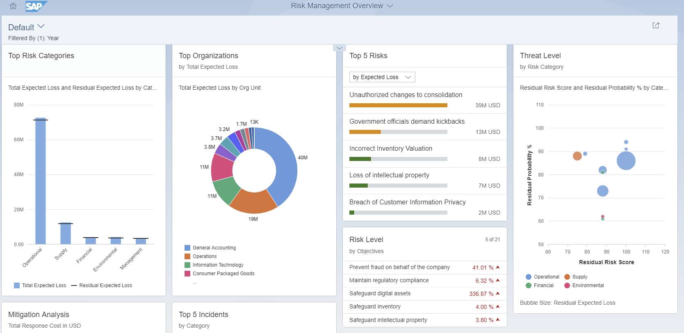The width and height of the screenshot is (684, 333).
Task: Toggle the Environmental legend item in Threat Level
Action: coord(584,285)
